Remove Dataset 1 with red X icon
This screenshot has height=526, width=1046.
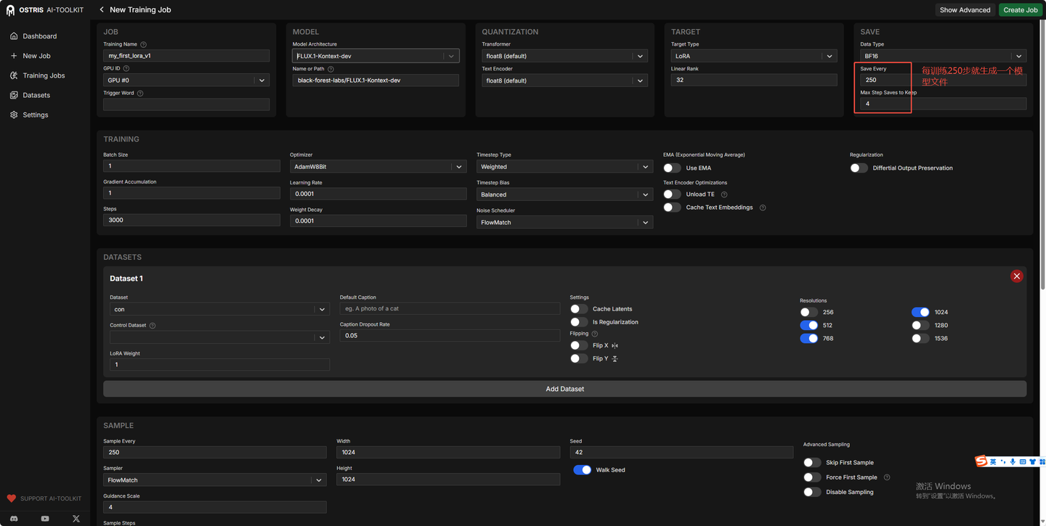tap(1017, 276)
